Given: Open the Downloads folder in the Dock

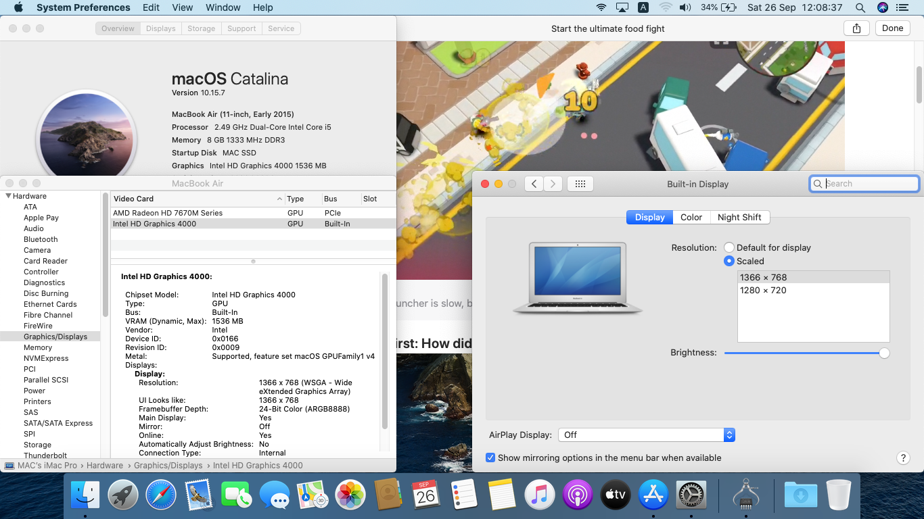Looking at the screenshot, I should (x=801, y=495).
